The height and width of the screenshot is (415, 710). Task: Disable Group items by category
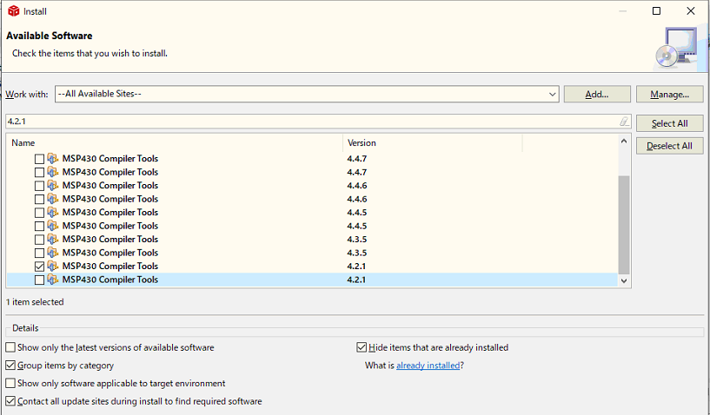point(10,366)
